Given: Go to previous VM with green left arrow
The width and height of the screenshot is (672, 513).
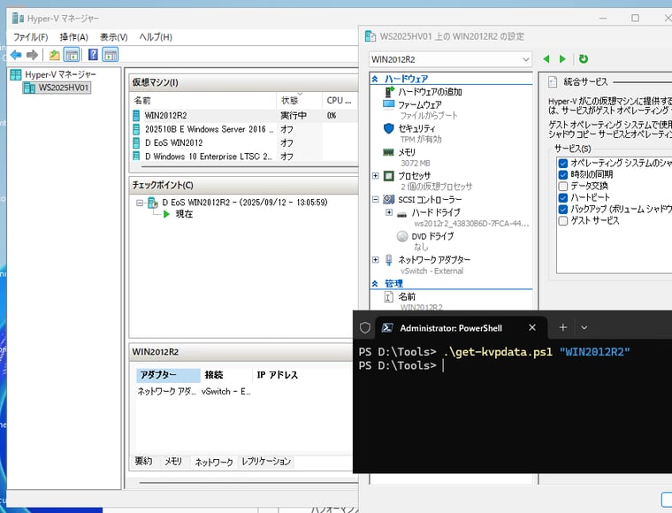Looking at the screenshot, I should pos(546,59).
